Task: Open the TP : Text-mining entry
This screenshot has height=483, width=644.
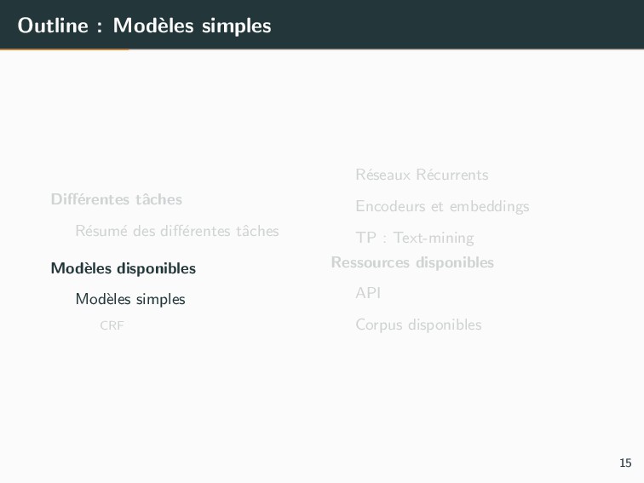Action: point(415,238)
